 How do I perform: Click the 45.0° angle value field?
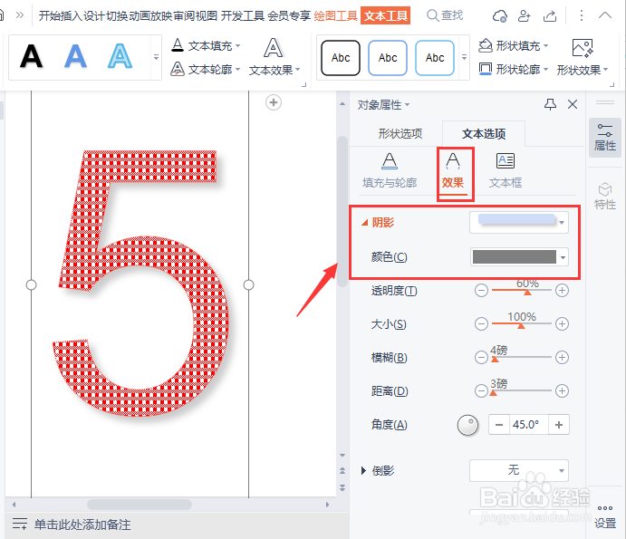click(x=528, y=425)
